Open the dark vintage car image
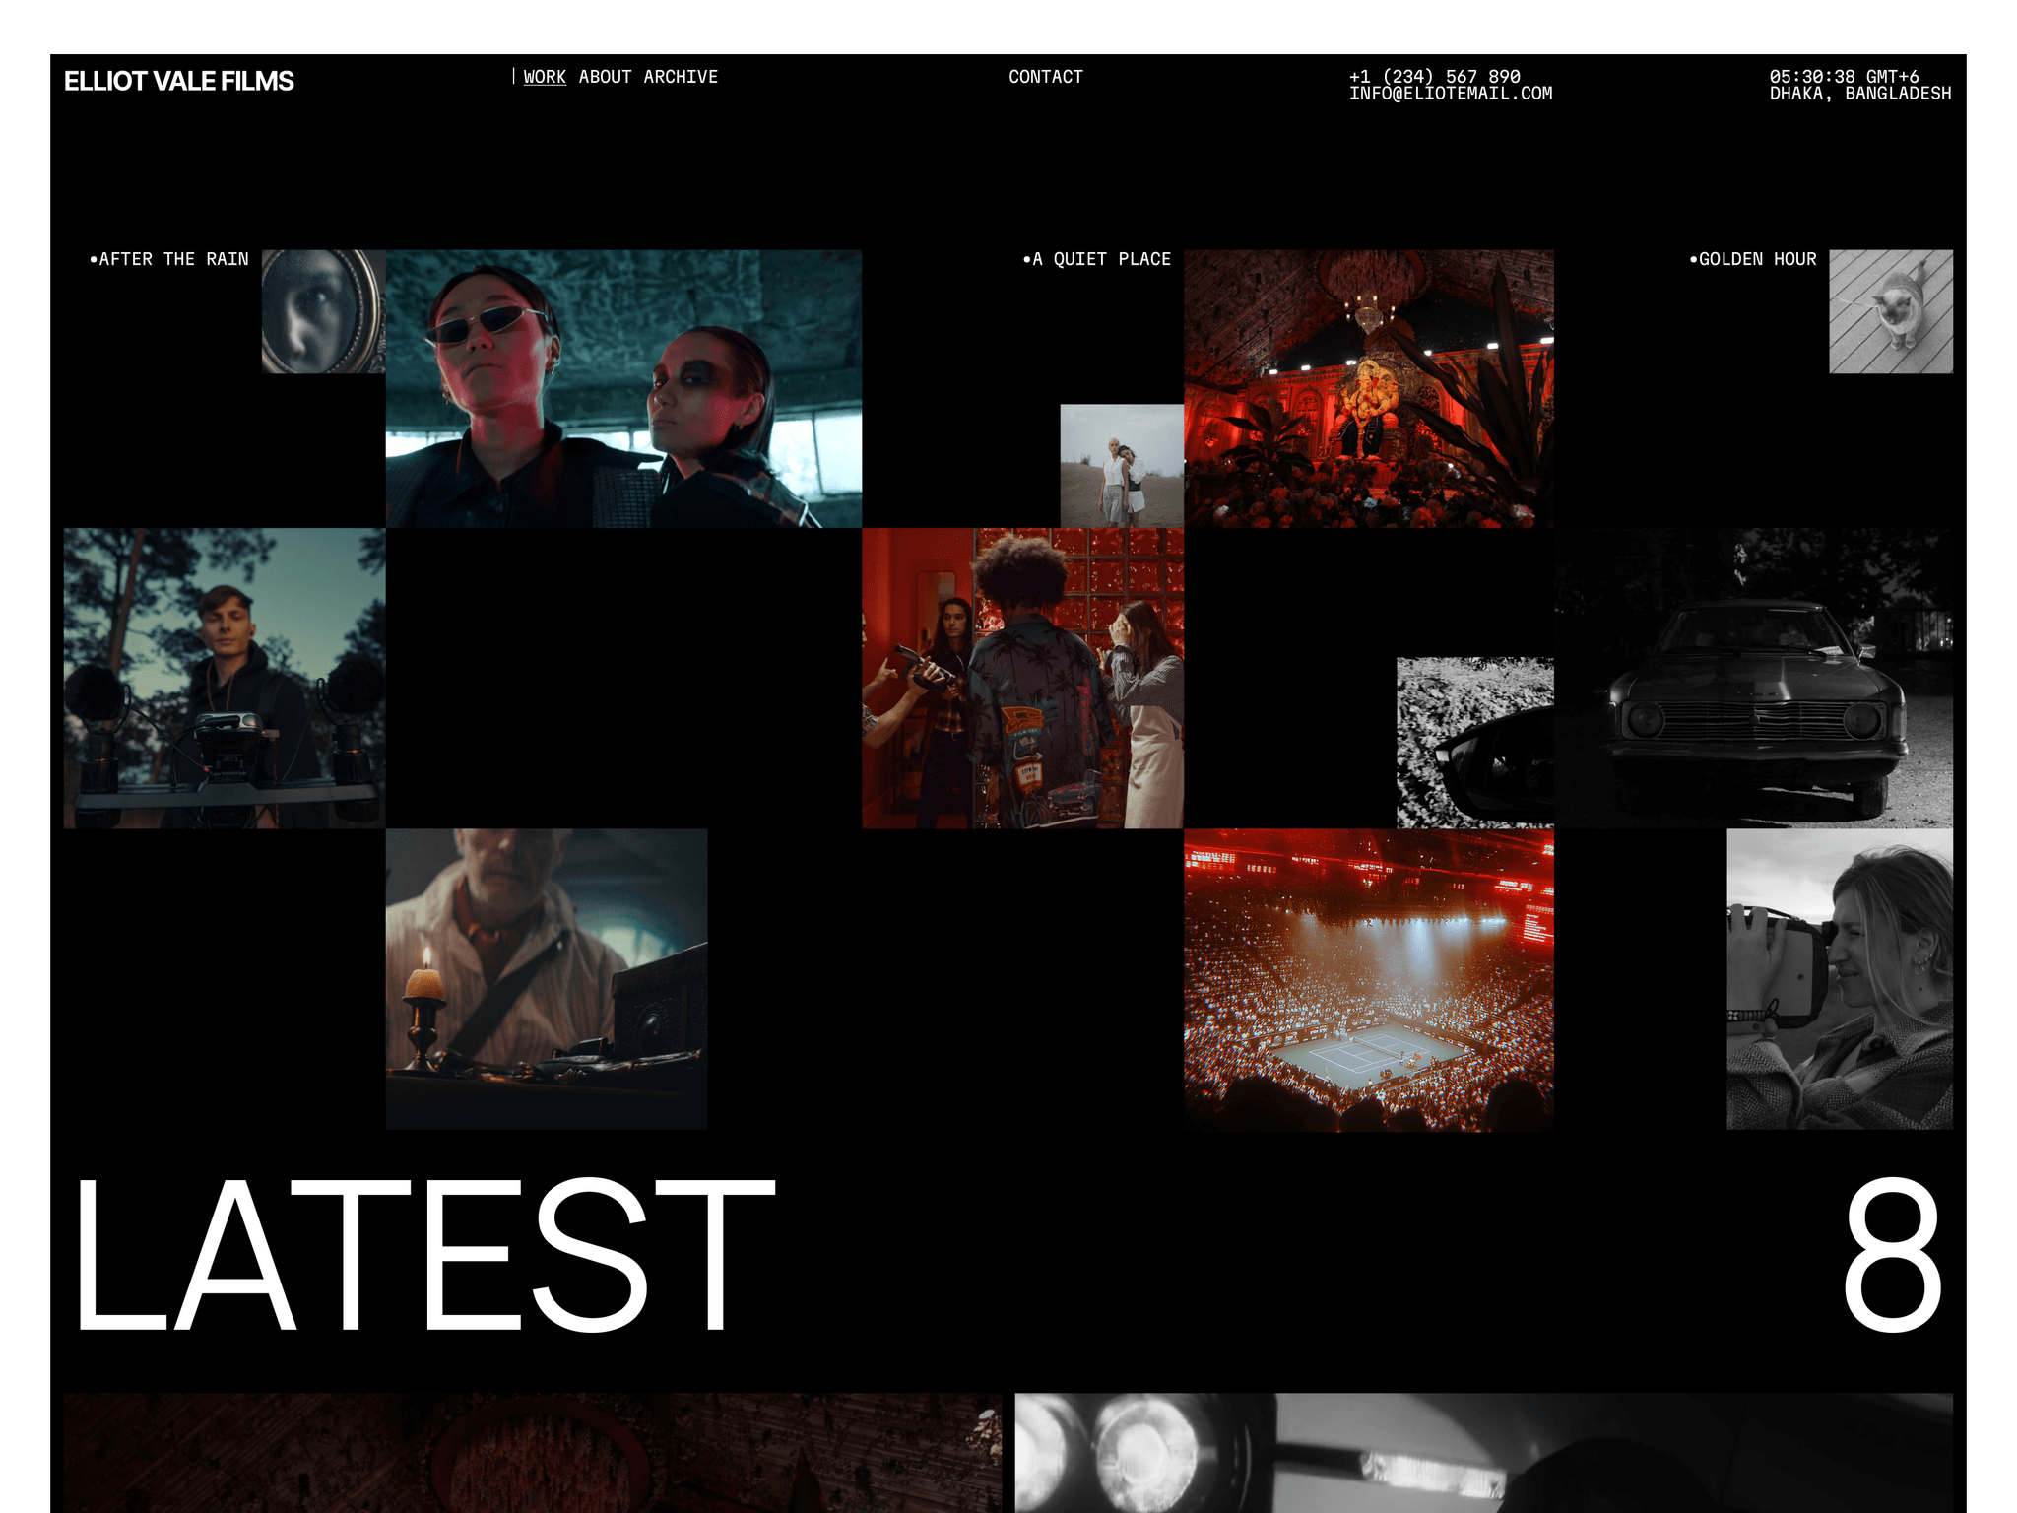Screen dimensions: 2017x1513 [x=1754, y=678]
